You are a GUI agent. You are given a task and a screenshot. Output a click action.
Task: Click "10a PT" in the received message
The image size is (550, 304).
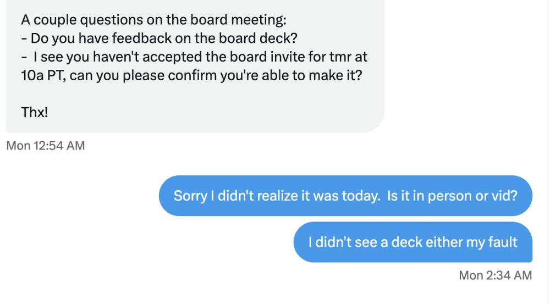40,75
